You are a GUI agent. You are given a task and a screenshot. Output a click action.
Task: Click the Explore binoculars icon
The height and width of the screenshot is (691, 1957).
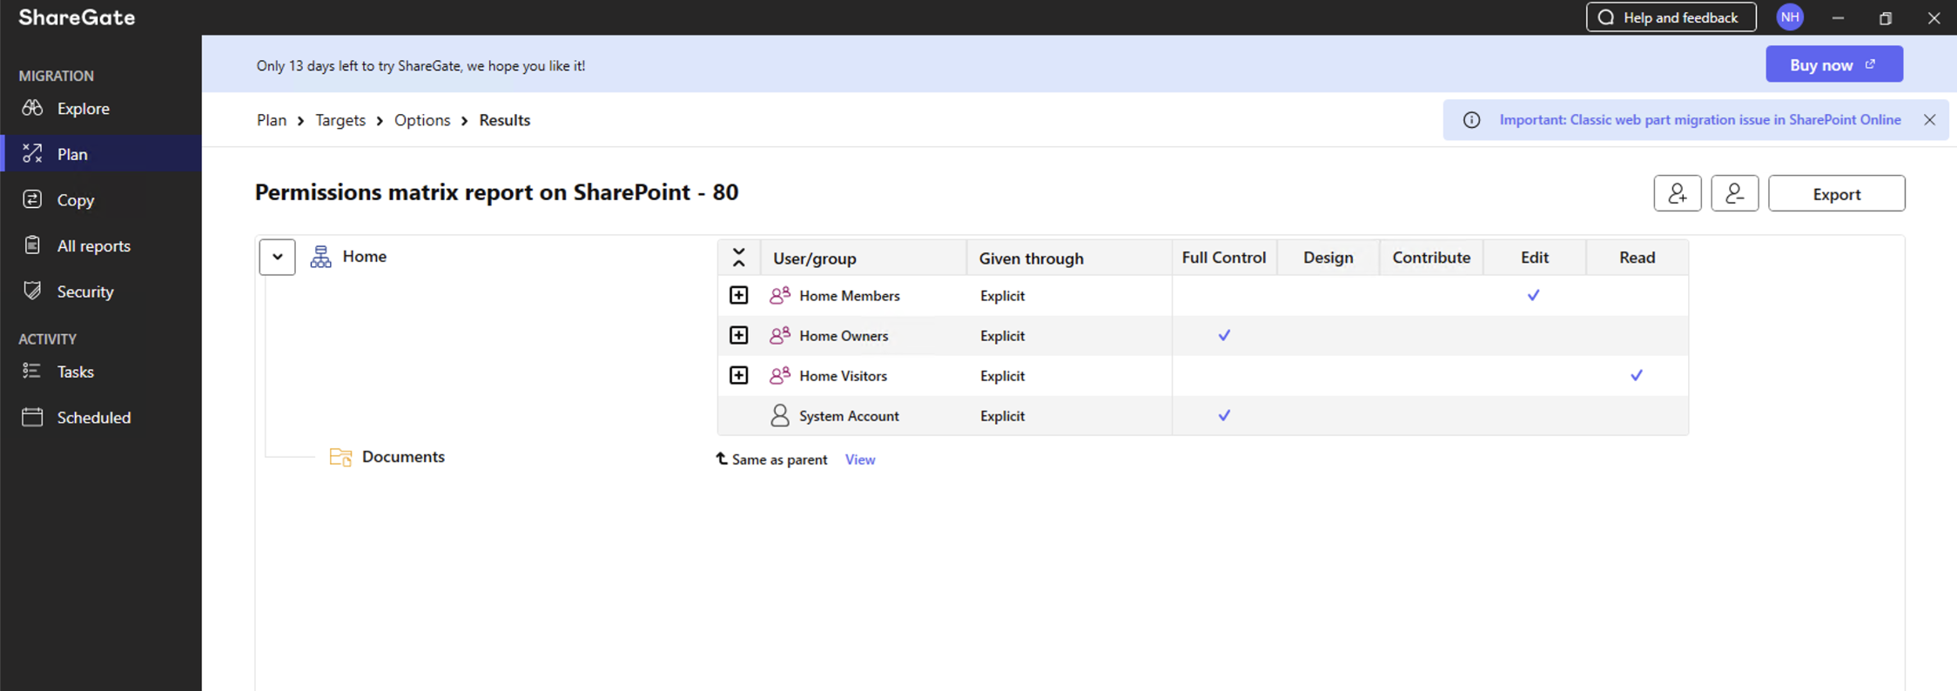(32, 108)
